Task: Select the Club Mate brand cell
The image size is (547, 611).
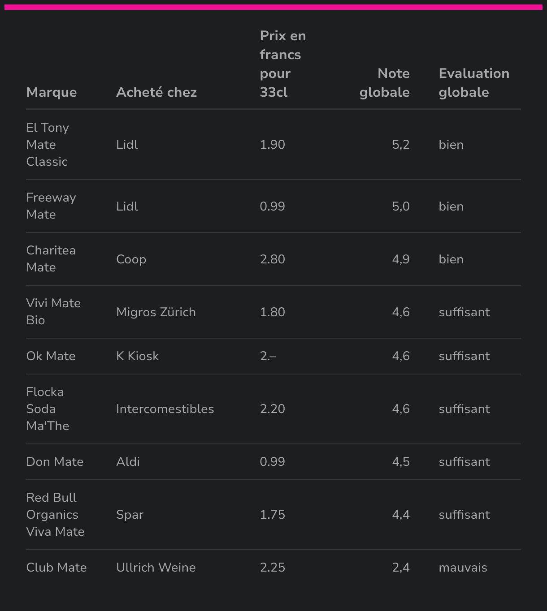Action: click(x=56, y=568)
